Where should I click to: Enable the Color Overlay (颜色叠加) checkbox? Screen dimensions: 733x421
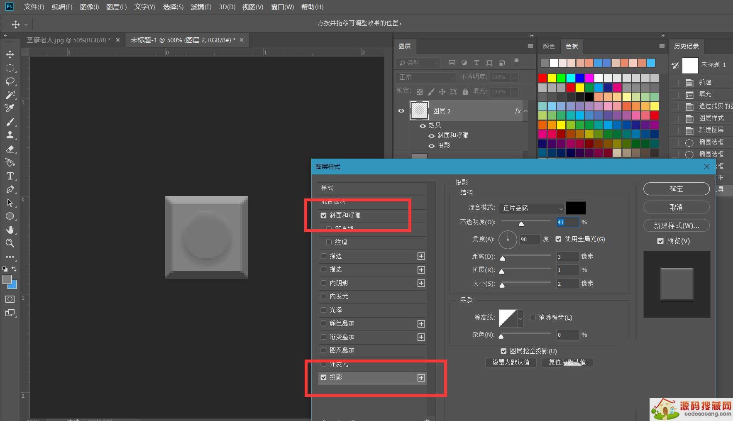tap(323, 323)
